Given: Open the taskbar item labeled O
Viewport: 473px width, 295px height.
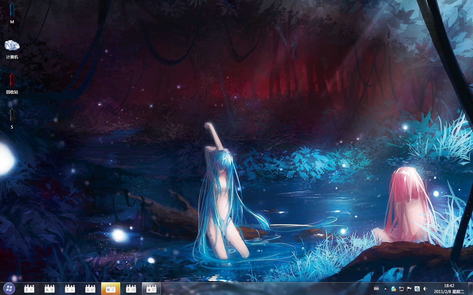Looking at the screenshot, I should 90,288.
